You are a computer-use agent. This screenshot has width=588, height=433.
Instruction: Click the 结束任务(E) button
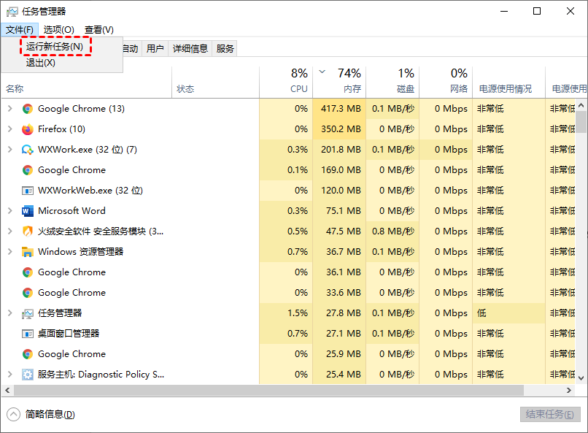[550, 414]
